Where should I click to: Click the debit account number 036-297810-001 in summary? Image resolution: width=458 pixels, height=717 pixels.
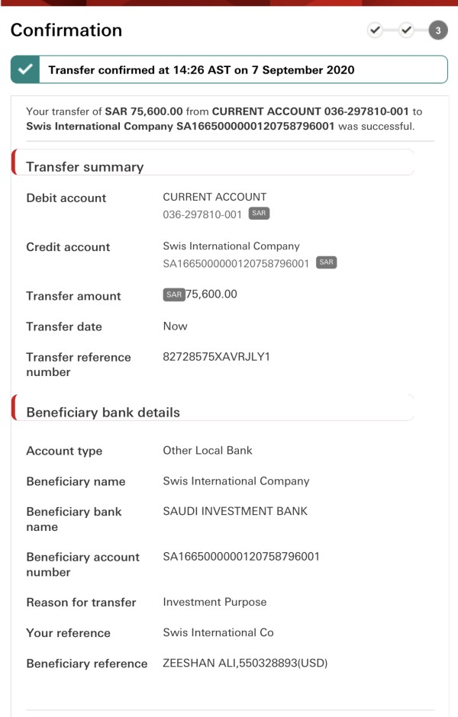point(202,215)
